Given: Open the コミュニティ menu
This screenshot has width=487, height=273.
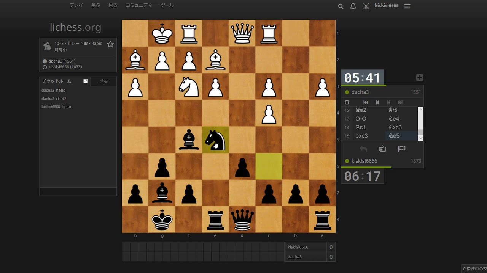Looking at the screenshot, I should pyautogui.click(x=138, y=5).
